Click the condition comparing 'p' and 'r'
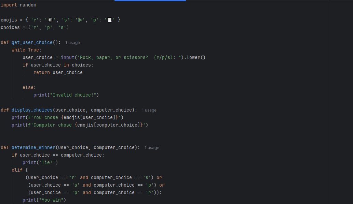Viewport: 353px width, 204px height. click(92, 192)
